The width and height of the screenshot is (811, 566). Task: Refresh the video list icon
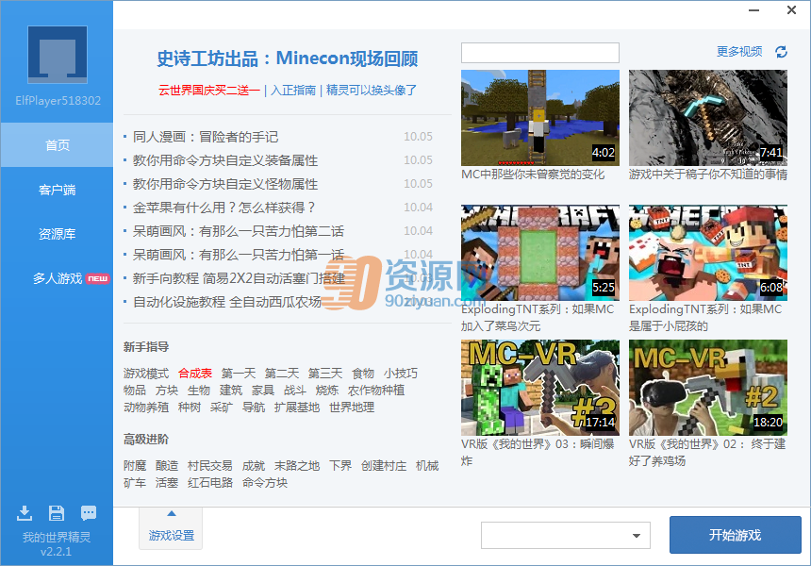[x=781, y=52]
